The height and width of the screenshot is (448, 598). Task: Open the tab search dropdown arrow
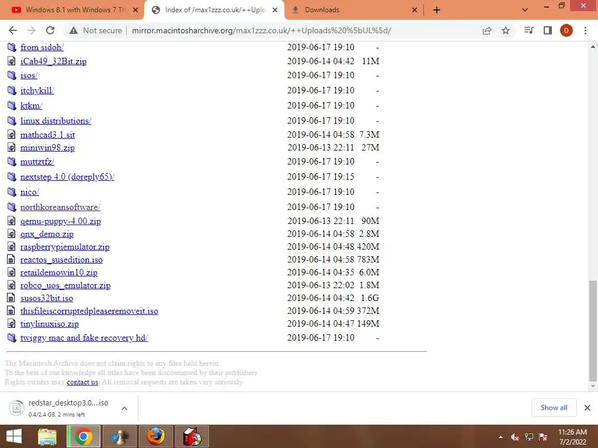(x=525, y=10)
